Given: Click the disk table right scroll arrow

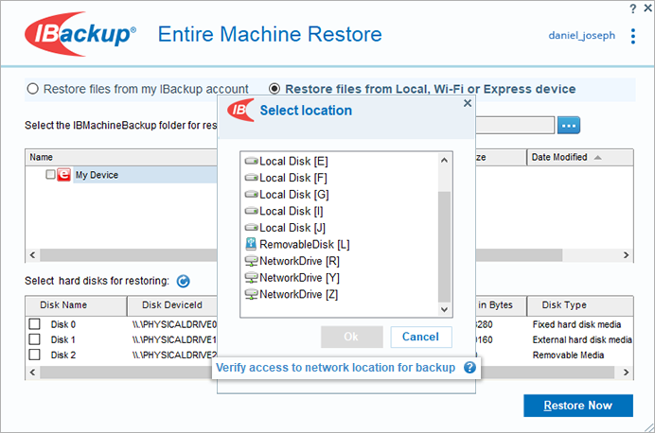Looking at the screenshot, I should pos(626,372).
